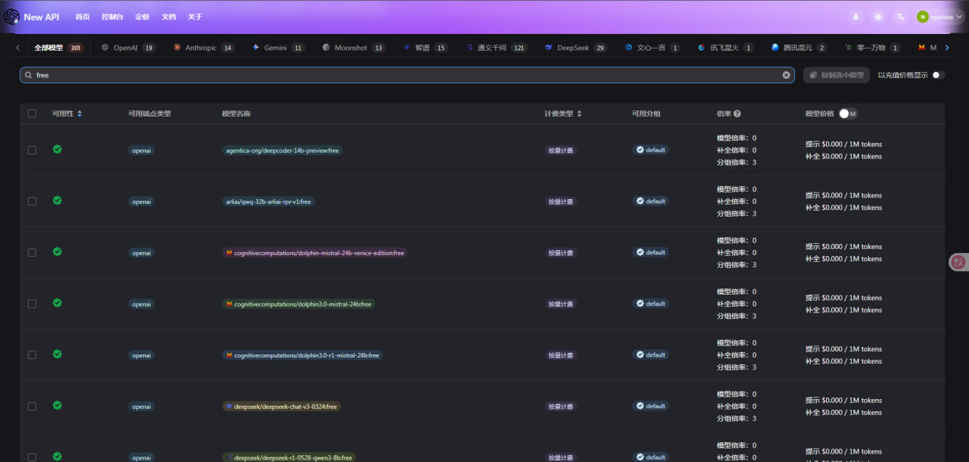The width and height of the screenshot is (969, 462).
Task: Click the 复制选中模型 button
Action: click(x=837, y=75)
